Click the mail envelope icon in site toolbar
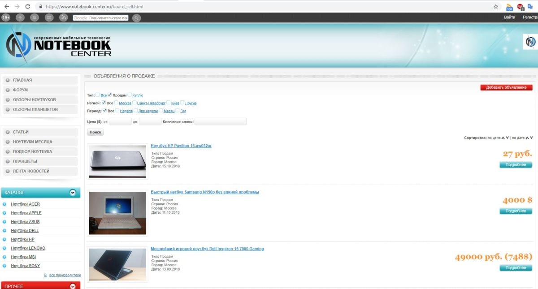This screenshot has height=289, width=538. [49, 17]
